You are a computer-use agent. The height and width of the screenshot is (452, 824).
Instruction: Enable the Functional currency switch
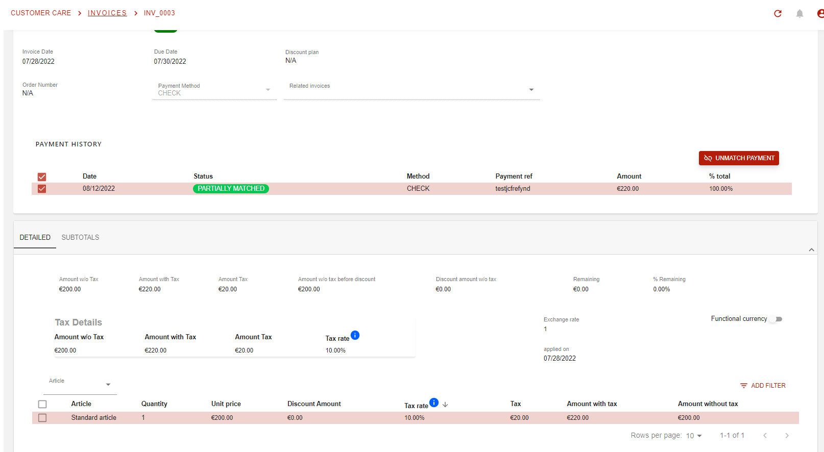pyautogui.click(x=776, y=319)
